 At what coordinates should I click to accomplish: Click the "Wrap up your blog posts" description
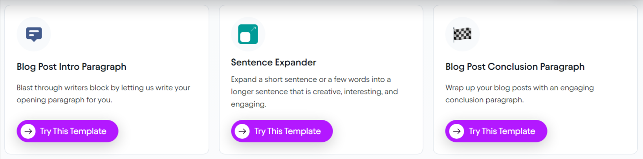coord(519,94)
